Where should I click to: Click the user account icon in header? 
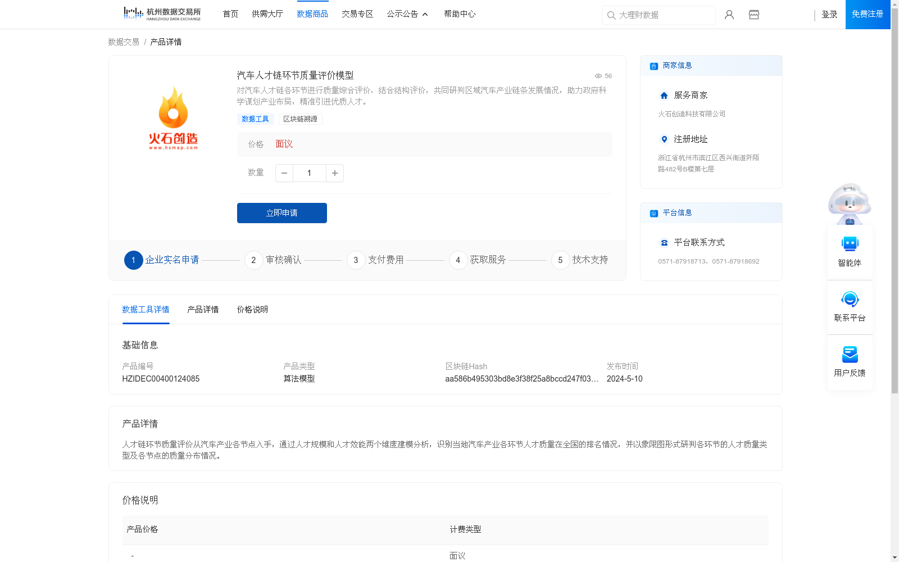tap(729, 15)
